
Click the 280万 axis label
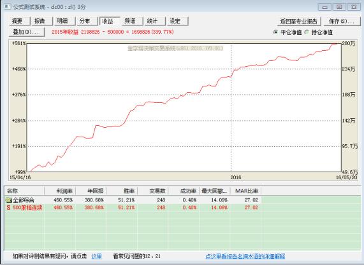pyautogui.click(x=349, y=43)
